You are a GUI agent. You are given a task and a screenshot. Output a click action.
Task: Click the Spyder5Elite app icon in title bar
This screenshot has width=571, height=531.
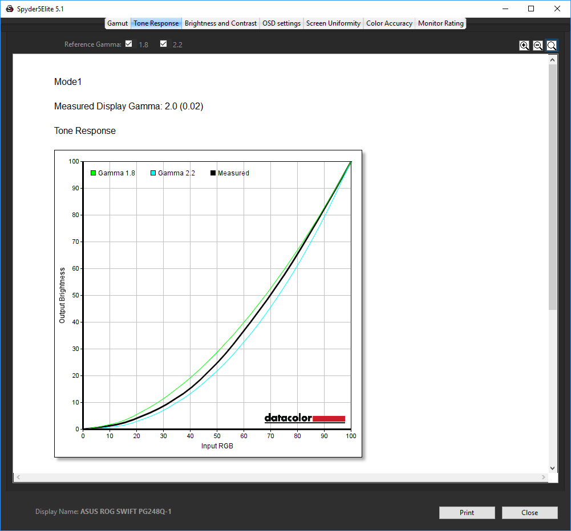click(10, 9)
